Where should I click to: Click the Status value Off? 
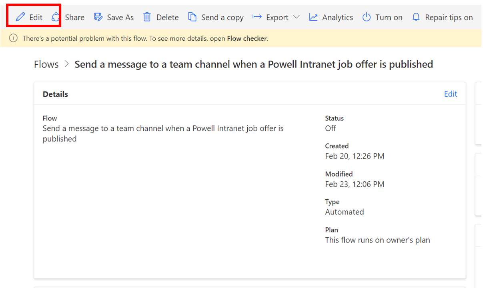[331, 128]
